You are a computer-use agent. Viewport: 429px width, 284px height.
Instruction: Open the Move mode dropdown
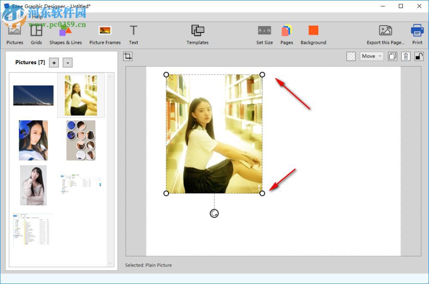pos(372,56)
